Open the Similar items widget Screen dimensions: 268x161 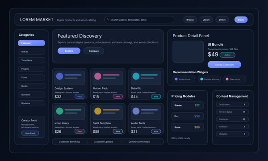[x=184, y=79]
